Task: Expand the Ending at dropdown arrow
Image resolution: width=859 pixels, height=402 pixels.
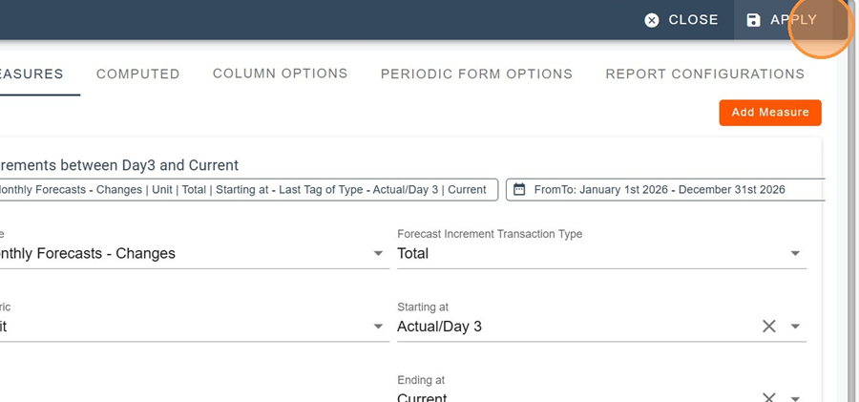Action: pyautogui.click(x=796, y=397)
